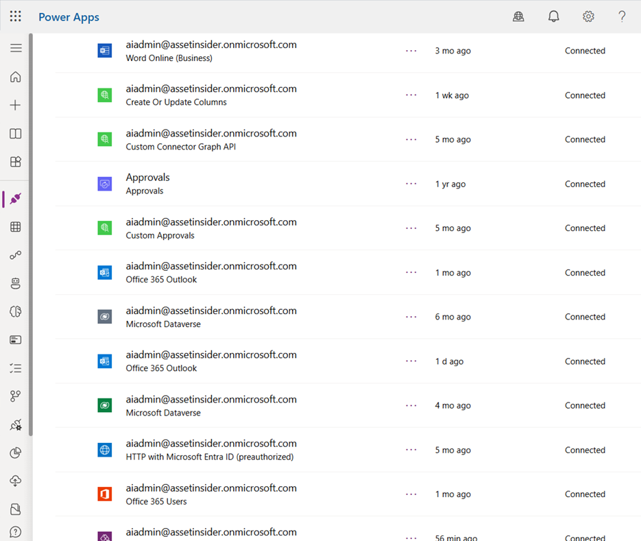Click the "1 d ago" modified time
This screenshot has width=641, height=541.
(449, 361)
